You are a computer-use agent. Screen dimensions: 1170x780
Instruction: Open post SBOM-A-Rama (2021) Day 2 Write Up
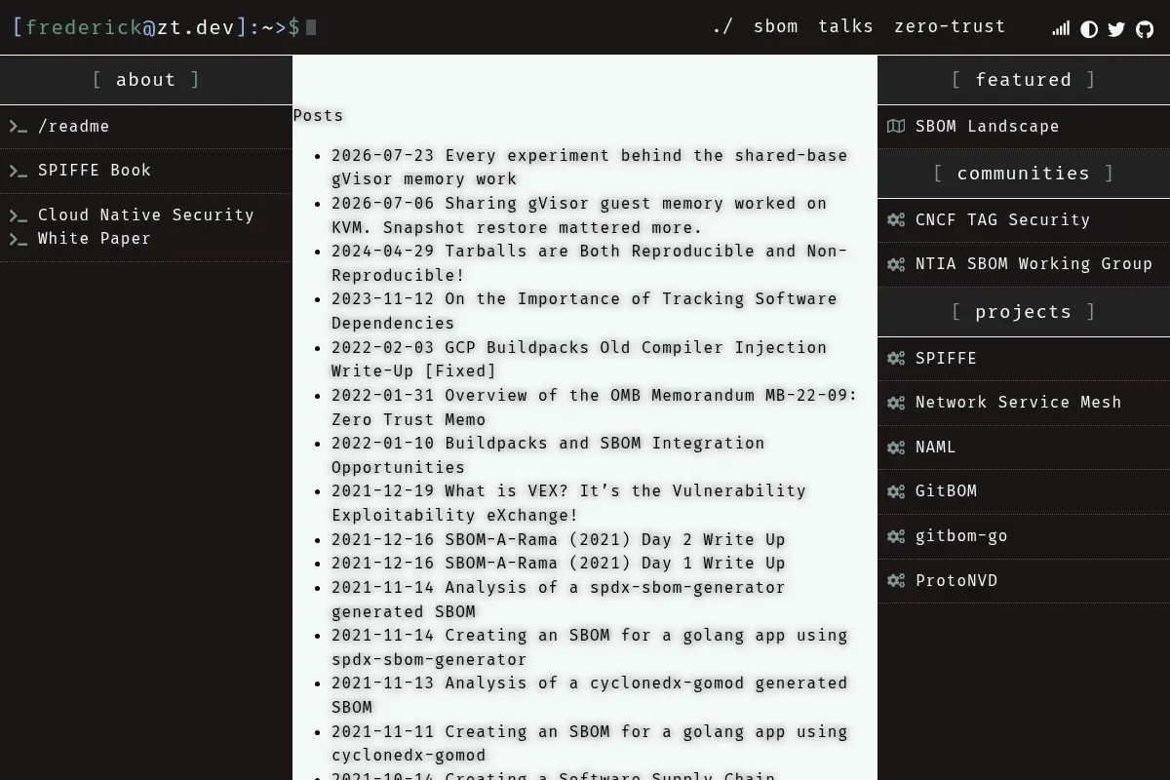[x=559, y=539]
